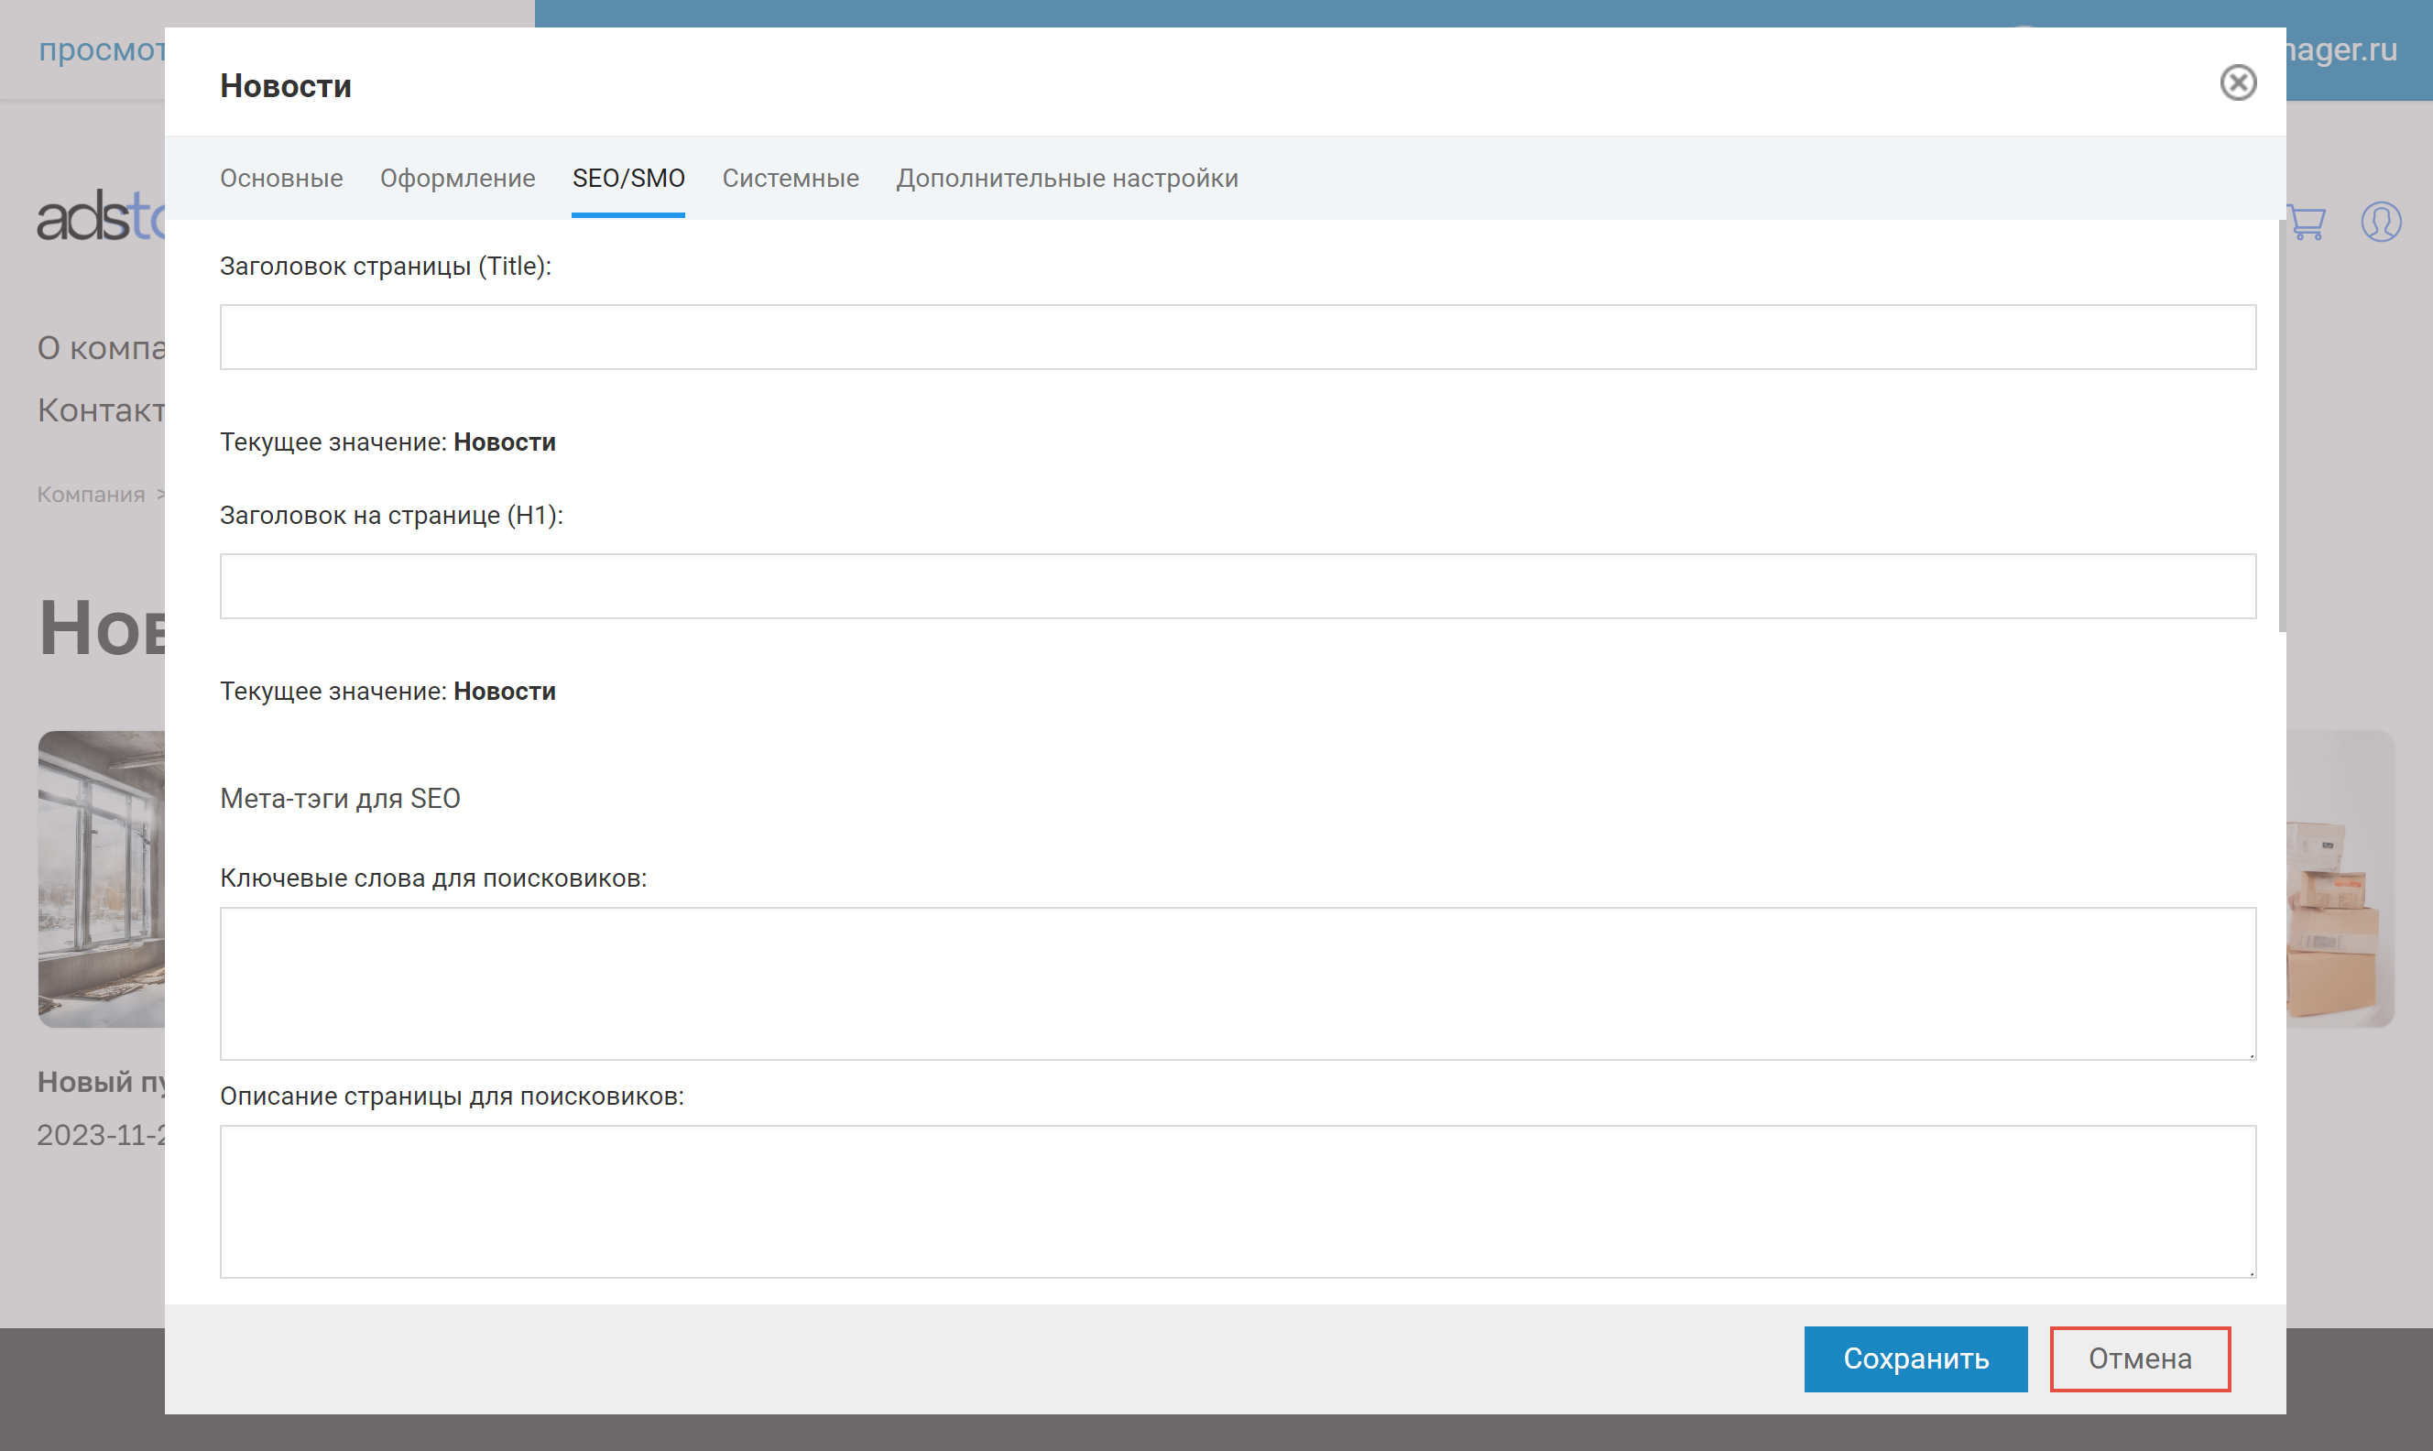This screenshot has width=2433, height=1451.
Task: Open the Оформление tab
Action: click(456, 178)
